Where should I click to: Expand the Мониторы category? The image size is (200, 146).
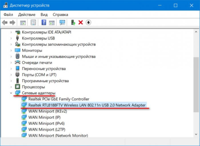point(11,50)
